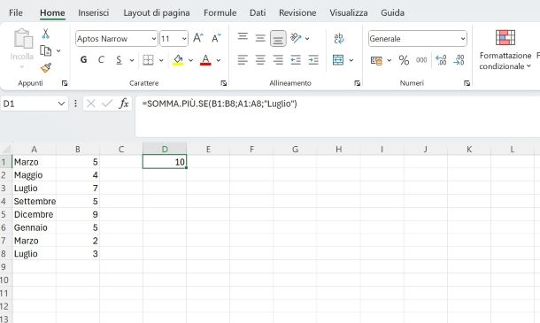540x323 pixels.
Task: Click the insert function fx icon
Action: point(124,104)
